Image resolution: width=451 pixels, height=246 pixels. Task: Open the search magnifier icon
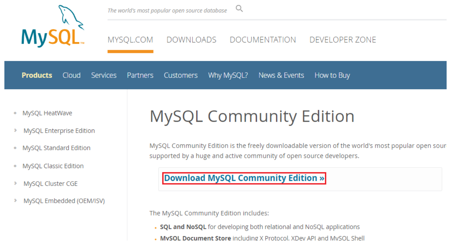pyautogui.click(x=239, y=8)
